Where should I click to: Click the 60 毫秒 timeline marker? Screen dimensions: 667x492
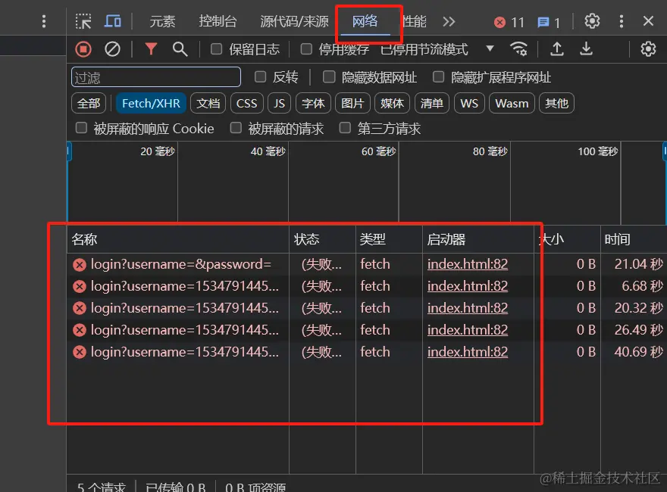378,151
